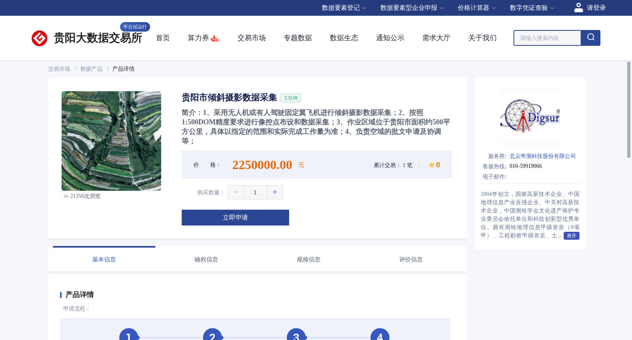Screen dimensions: 632x340
Task: Click 21356次浏览 view count
Action: click(85, 196)
